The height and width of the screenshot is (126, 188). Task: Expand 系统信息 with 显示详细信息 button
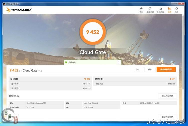click(167, 96)
